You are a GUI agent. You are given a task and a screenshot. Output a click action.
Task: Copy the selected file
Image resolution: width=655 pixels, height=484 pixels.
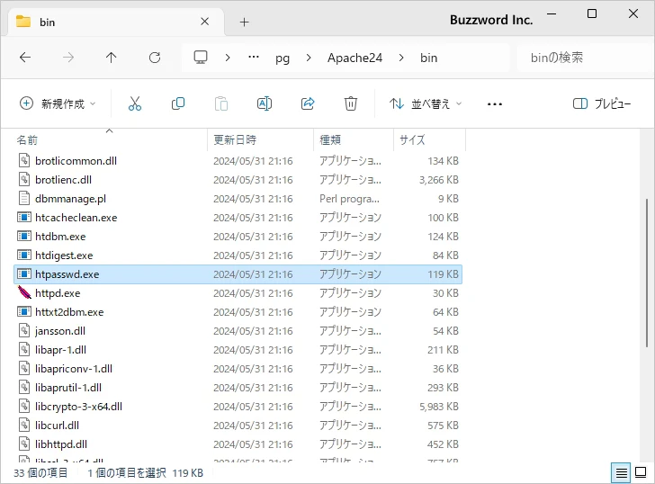pos(178,103)
